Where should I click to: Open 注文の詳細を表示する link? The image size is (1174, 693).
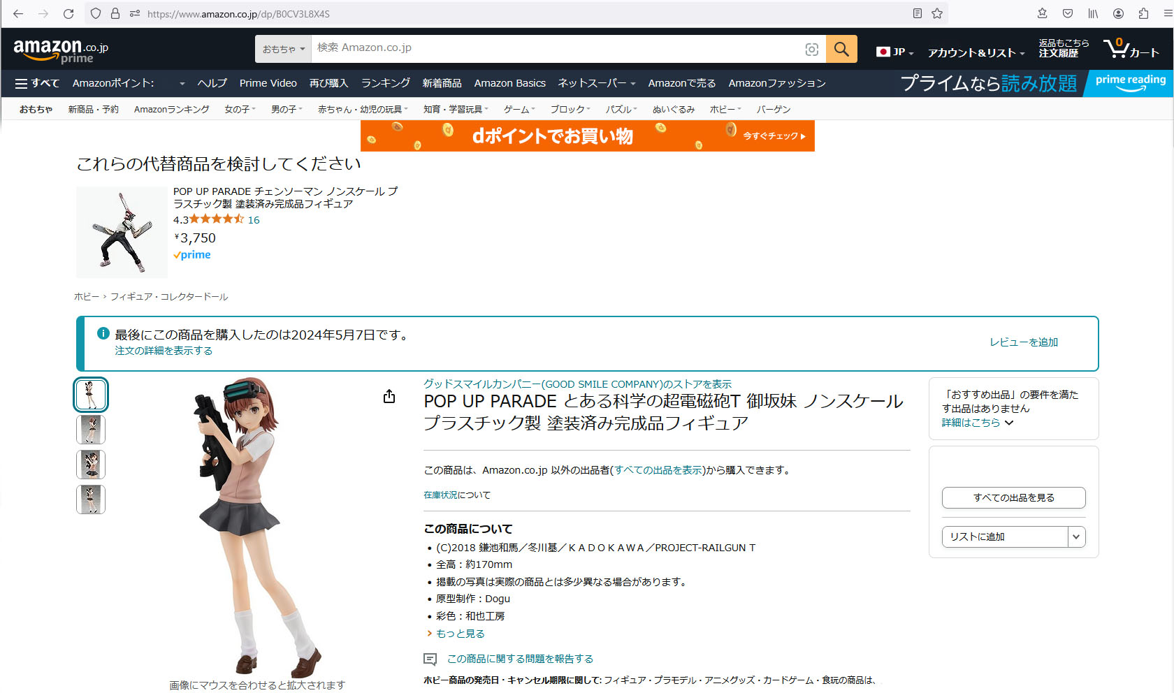tap(164, 351)
